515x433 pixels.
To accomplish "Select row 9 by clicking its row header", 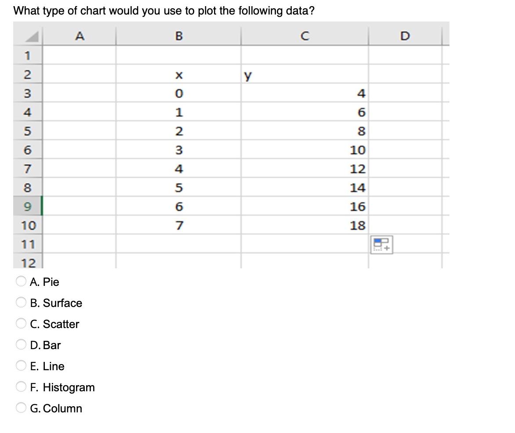I will (28, 206).
